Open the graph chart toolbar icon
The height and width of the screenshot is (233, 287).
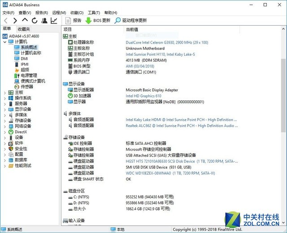pyautogui.click(x=54, y=20)
